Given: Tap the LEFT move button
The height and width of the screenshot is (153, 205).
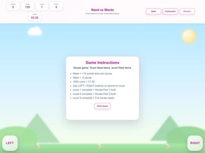Looking at the screenshot, I should pos(10,143).
